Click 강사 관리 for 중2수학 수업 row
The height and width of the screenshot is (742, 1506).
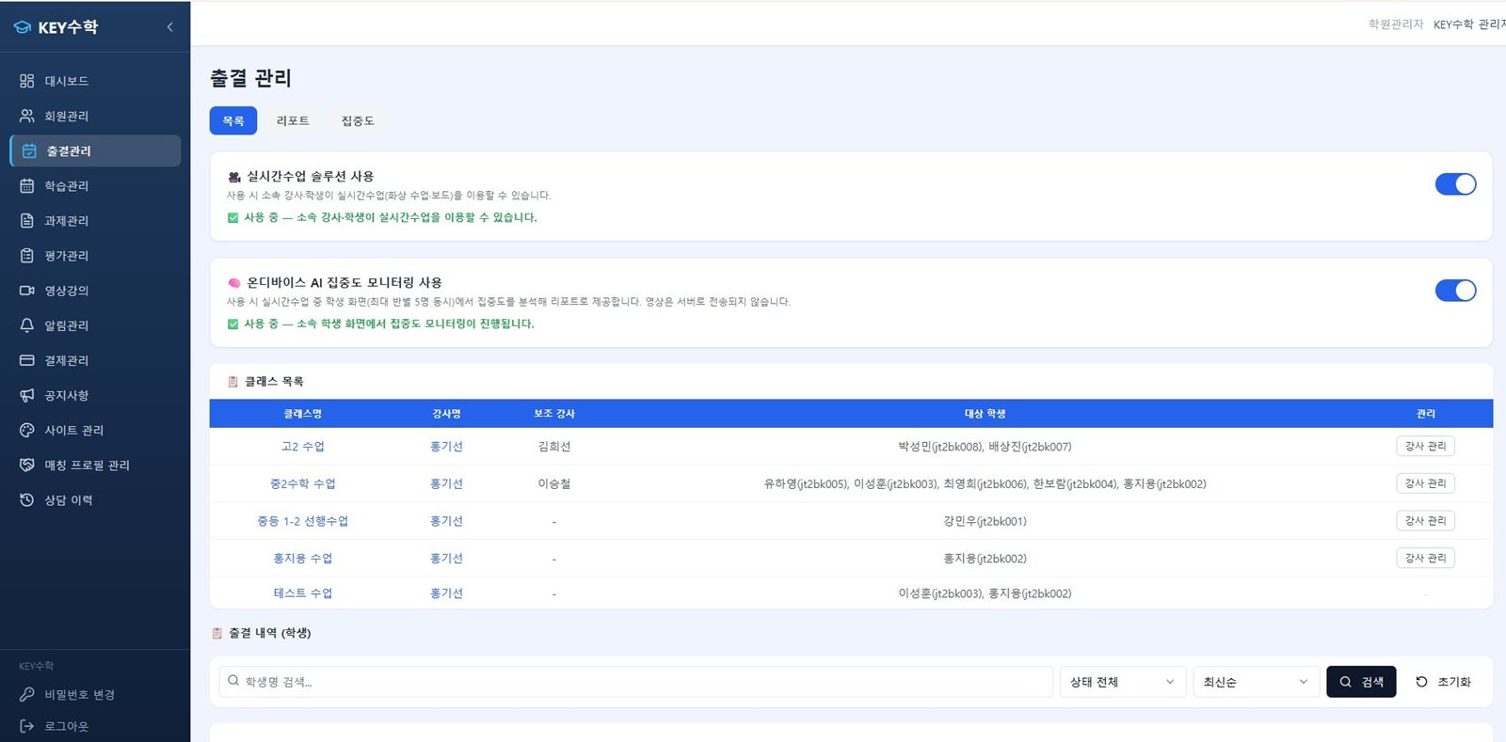1425,483
